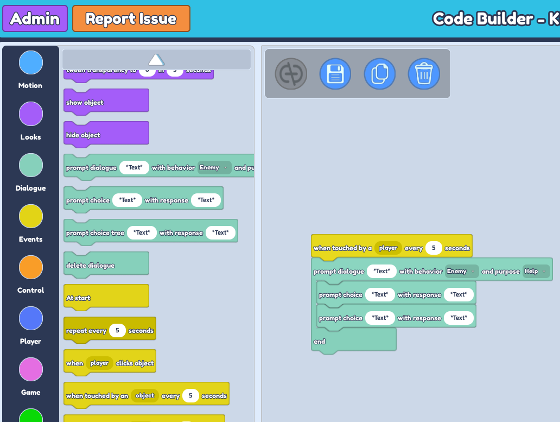The height and width of the screenshot is (422, 560).
Task: Click the Admin button
Action: 35,19
